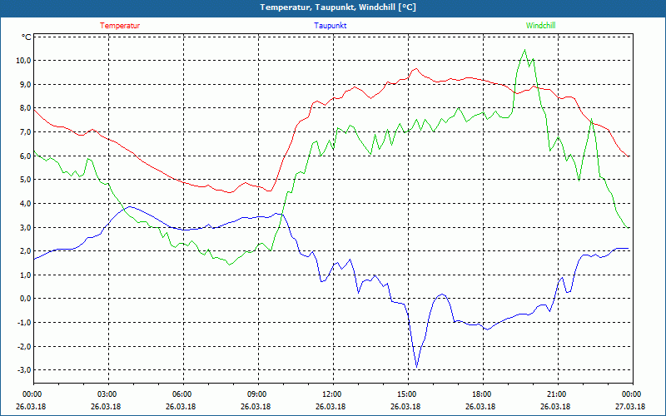Viewport: 666px width, 416px height.
Task: Click the 8,0 y-axis value
Action: [x=24, y=108]
